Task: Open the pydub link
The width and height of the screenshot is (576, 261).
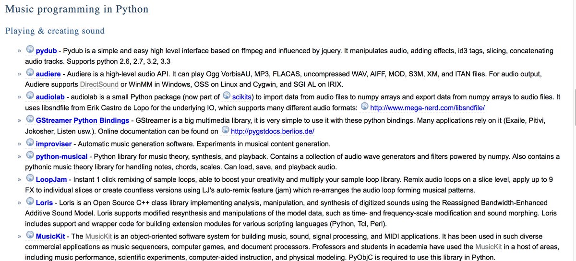Action: [x=47, y=50]
